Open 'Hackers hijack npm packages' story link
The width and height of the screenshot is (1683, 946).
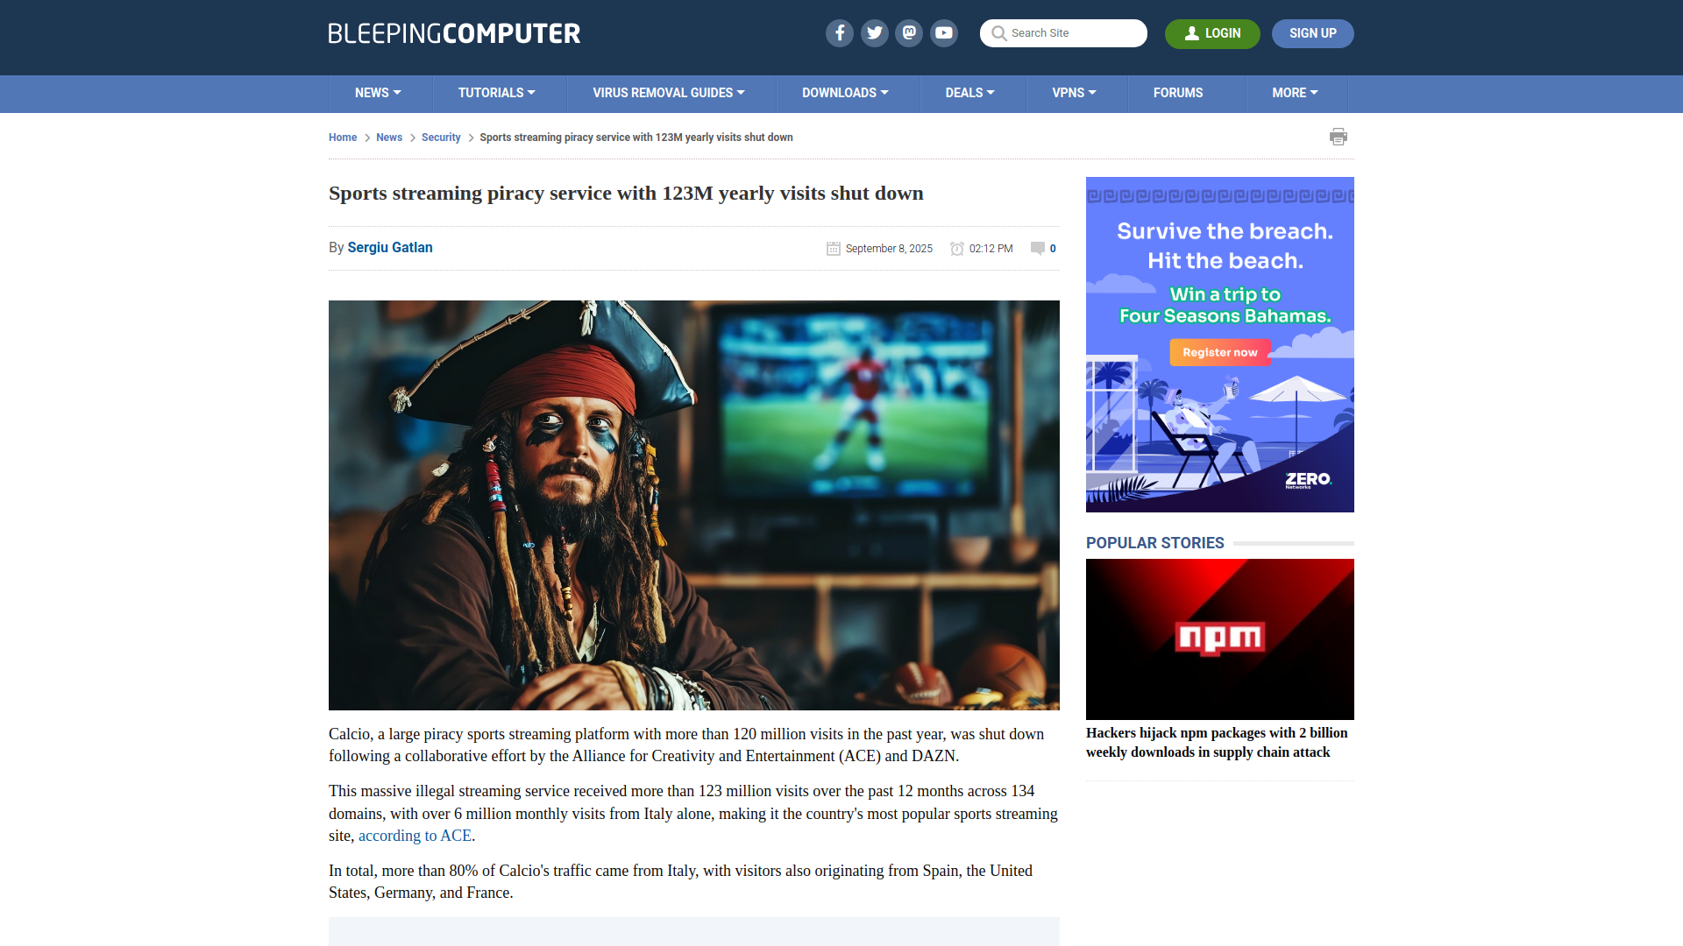[x=1217, y=743]
